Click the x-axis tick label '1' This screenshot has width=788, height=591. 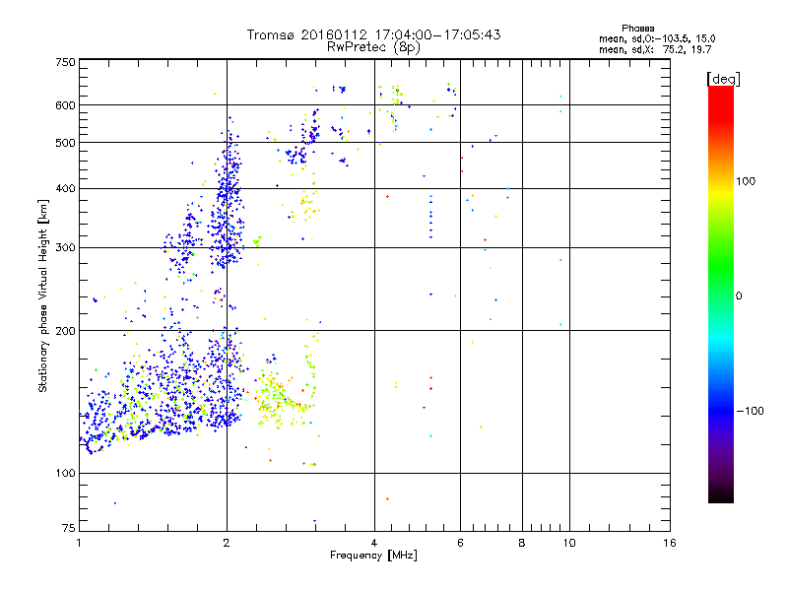click(79, 543)
